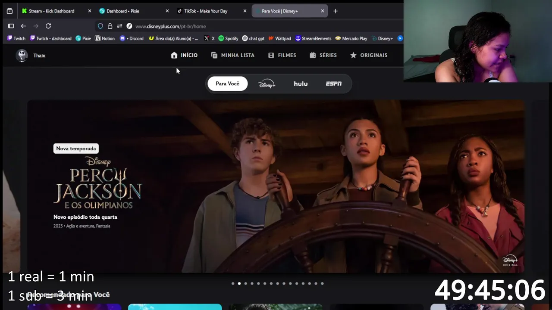This screenshot has width=552, height=310.
Task: Close the Kick Dashboard tab
Action: pyautogui.click(x=90, y=11)
